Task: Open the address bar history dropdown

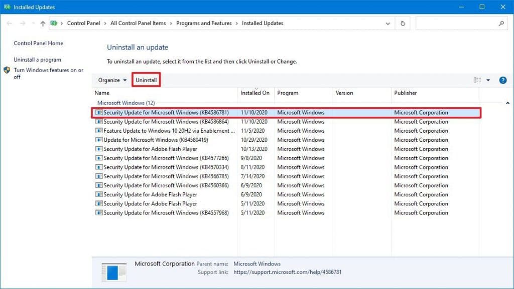Action: coord(387,23)
